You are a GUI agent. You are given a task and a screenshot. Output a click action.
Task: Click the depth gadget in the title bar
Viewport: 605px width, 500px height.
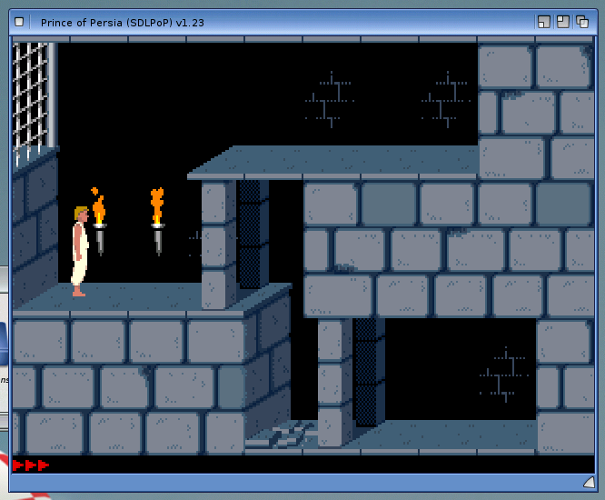pos(581,21)
